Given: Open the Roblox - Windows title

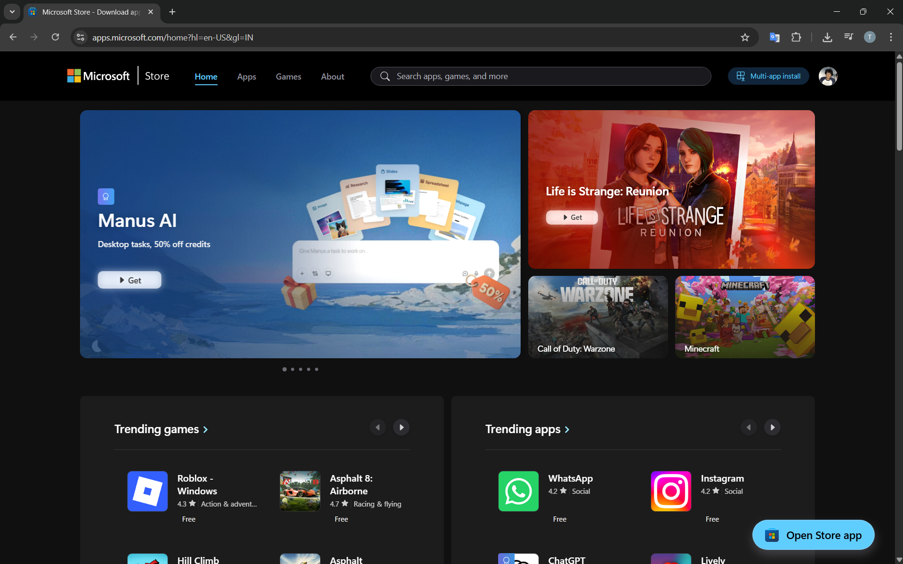Looking at the screenshot, I should (x=197, y=484).
